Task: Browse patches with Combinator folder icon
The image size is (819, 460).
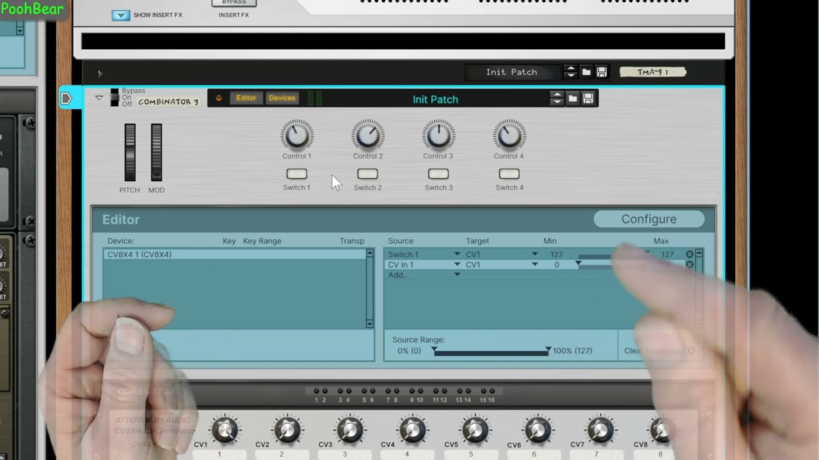Action: click(x=573, y=98)
